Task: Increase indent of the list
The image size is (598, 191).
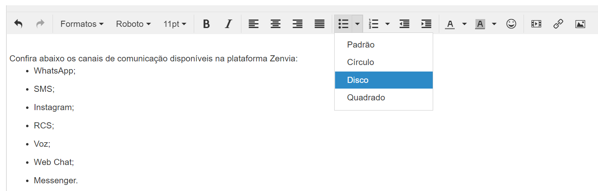Action: [426, 24]
